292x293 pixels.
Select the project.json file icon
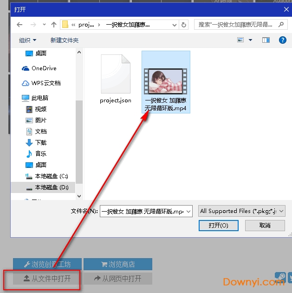[x=115, y=73]
